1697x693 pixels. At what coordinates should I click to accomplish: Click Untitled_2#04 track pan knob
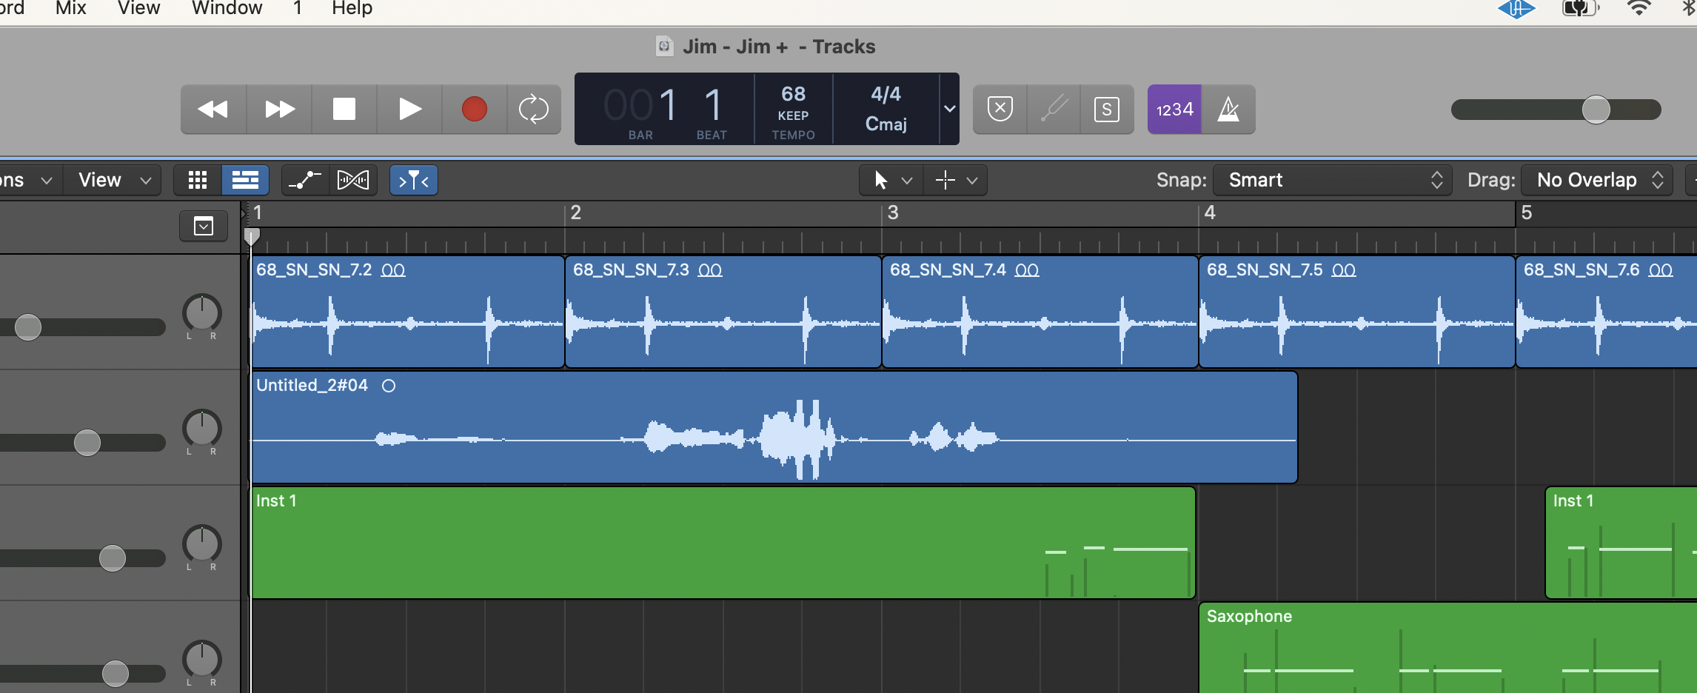pyautogui.click(x=201, y=429)
